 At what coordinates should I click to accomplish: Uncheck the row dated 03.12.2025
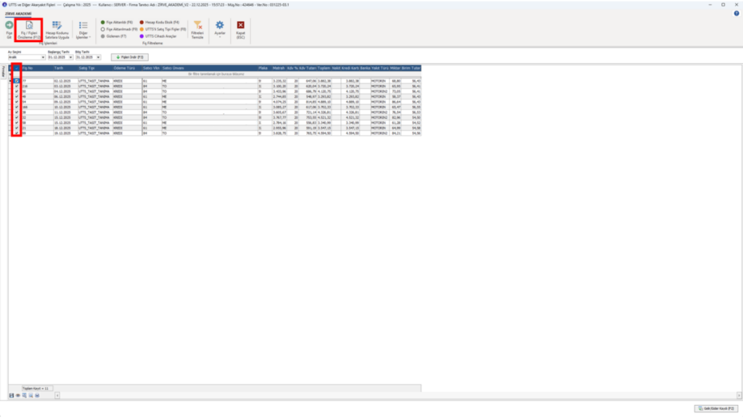pos(17,86)
